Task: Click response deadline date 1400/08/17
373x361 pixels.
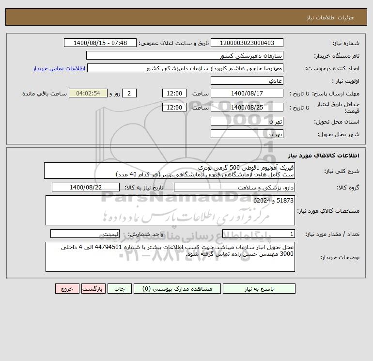Action: click(x=247, y=94)
